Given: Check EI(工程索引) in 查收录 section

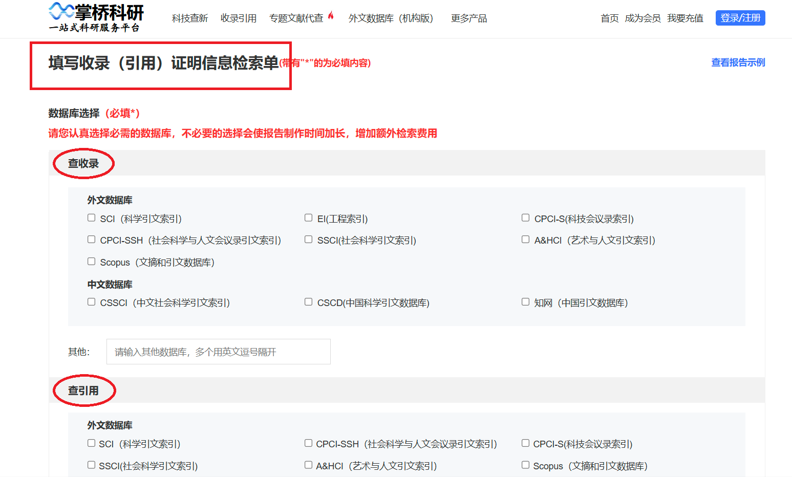Looking at the screenshot, I should (308, 217).
